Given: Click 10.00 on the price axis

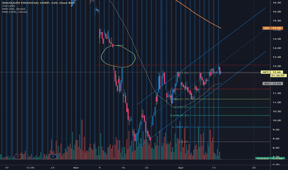Looking at the screenshot, I should point(277,120).
